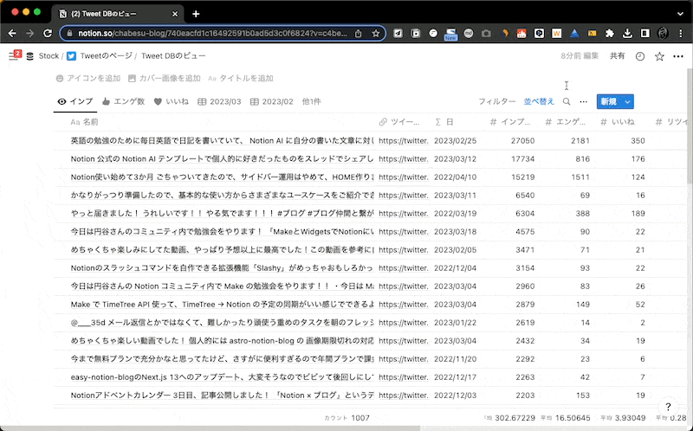Viewport: 693px width, 431px height.
Task: Click the Stock breadcrumb link
Action: point(49,56)
